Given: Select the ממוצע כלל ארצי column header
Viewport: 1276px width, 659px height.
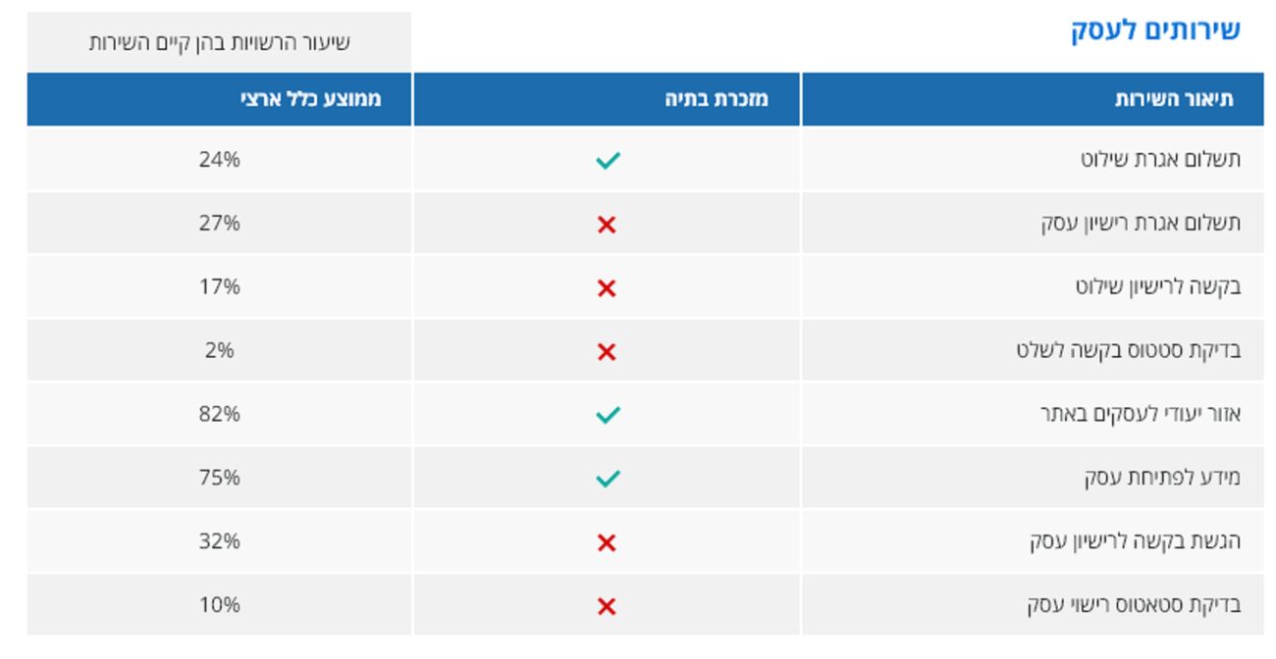Looking at the screenshot, I should pyautogui.click(x=310, y=99).
